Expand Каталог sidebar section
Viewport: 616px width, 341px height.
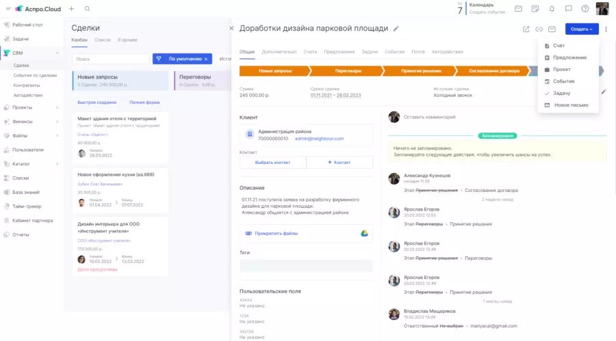[x=57, y=164]
